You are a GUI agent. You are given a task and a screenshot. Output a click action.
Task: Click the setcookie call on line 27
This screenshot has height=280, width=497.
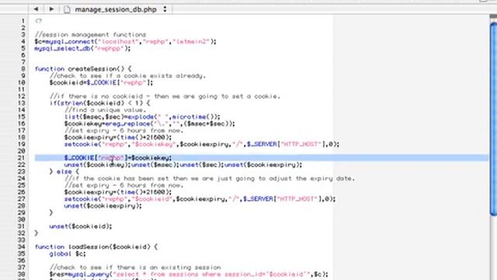pos(200,199)
